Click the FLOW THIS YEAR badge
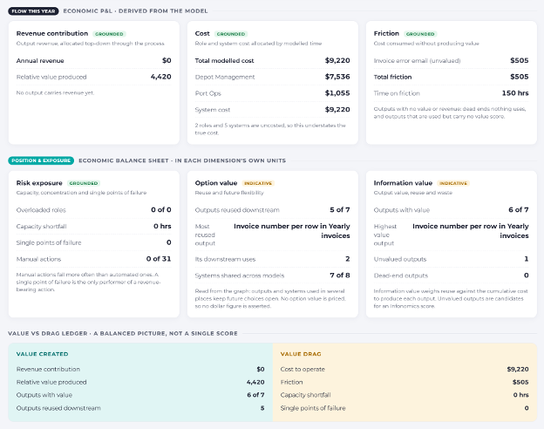 coord(33,11)
